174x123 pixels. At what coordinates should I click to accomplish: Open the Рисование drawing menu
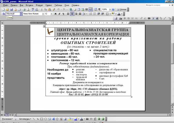tap(8, 119)
